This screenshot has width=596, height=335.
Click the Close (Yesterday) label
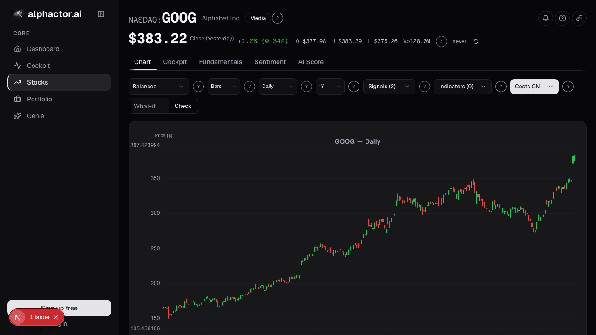(212, 39)
